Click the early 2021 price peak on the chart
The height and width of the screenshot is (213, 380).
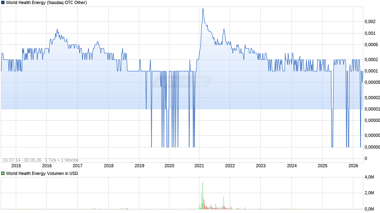pyautogui.click(x=203, y=9)
